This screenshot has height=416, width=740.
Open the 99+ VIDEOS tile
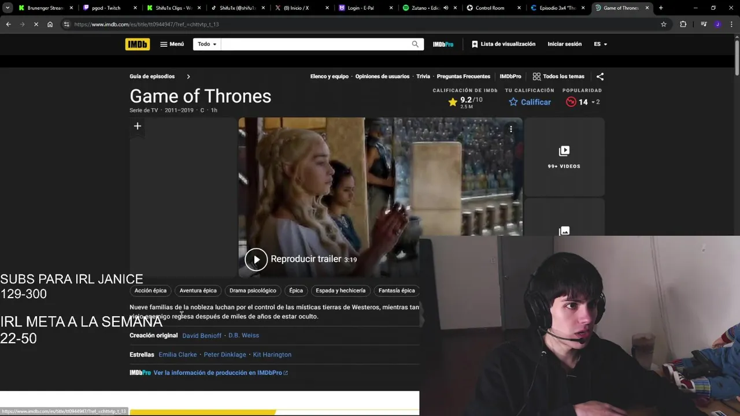(x=564, y=157)
